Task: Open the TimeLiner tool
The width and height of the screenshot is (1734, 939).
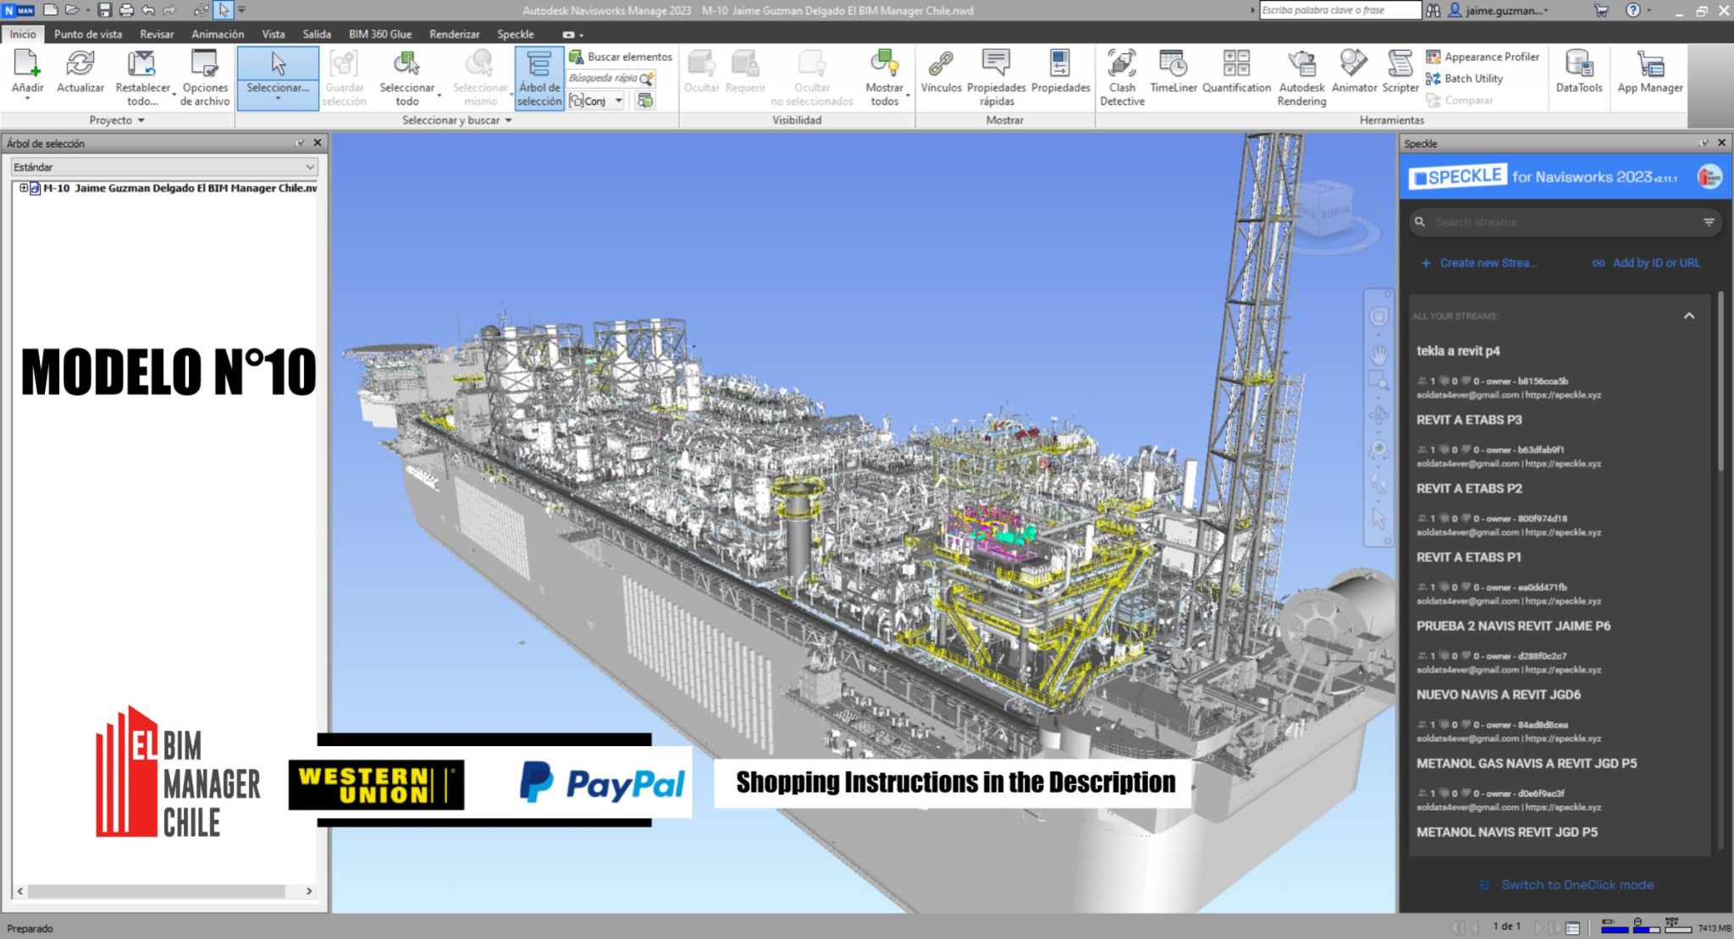Action: (1173, 76)
